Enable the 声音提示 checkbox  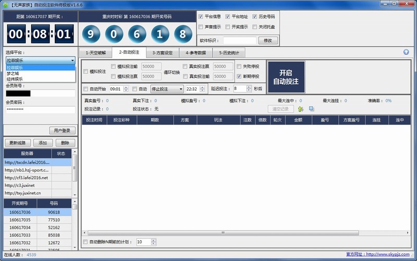201,27
